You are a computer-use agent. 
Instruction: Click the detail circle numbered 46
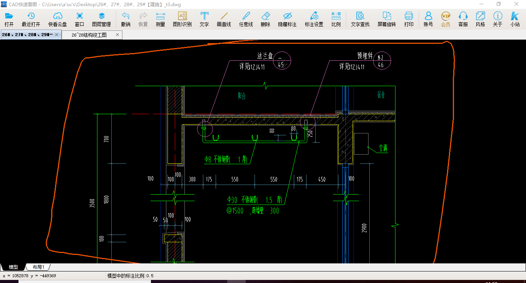pyautogui.click(x=381, y=61)
